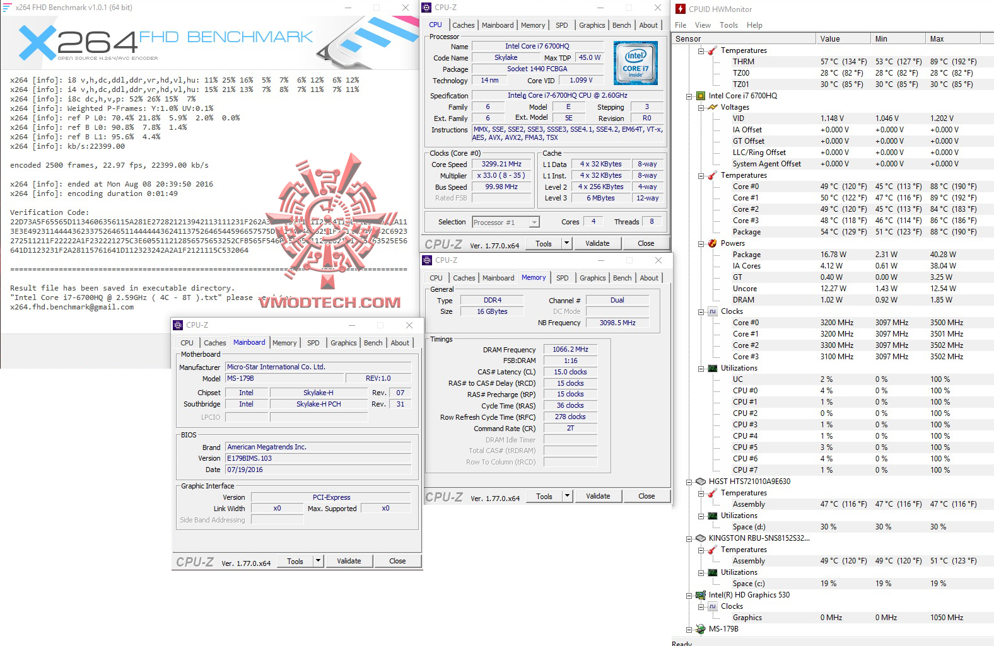Viewport: 994px width, 646px height.
Task: Select the THRM temperature row
Action: (855, 62)
